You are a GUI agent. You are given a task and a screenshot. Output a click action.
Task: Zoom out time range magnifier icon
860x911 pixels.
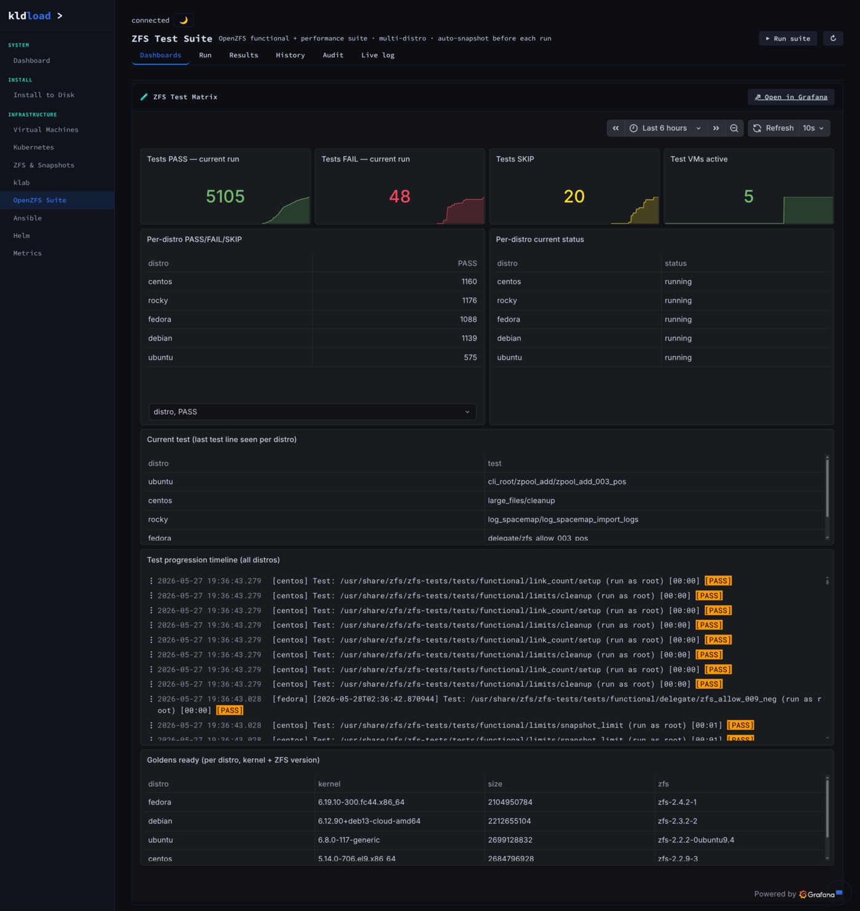tap(734, 128)
